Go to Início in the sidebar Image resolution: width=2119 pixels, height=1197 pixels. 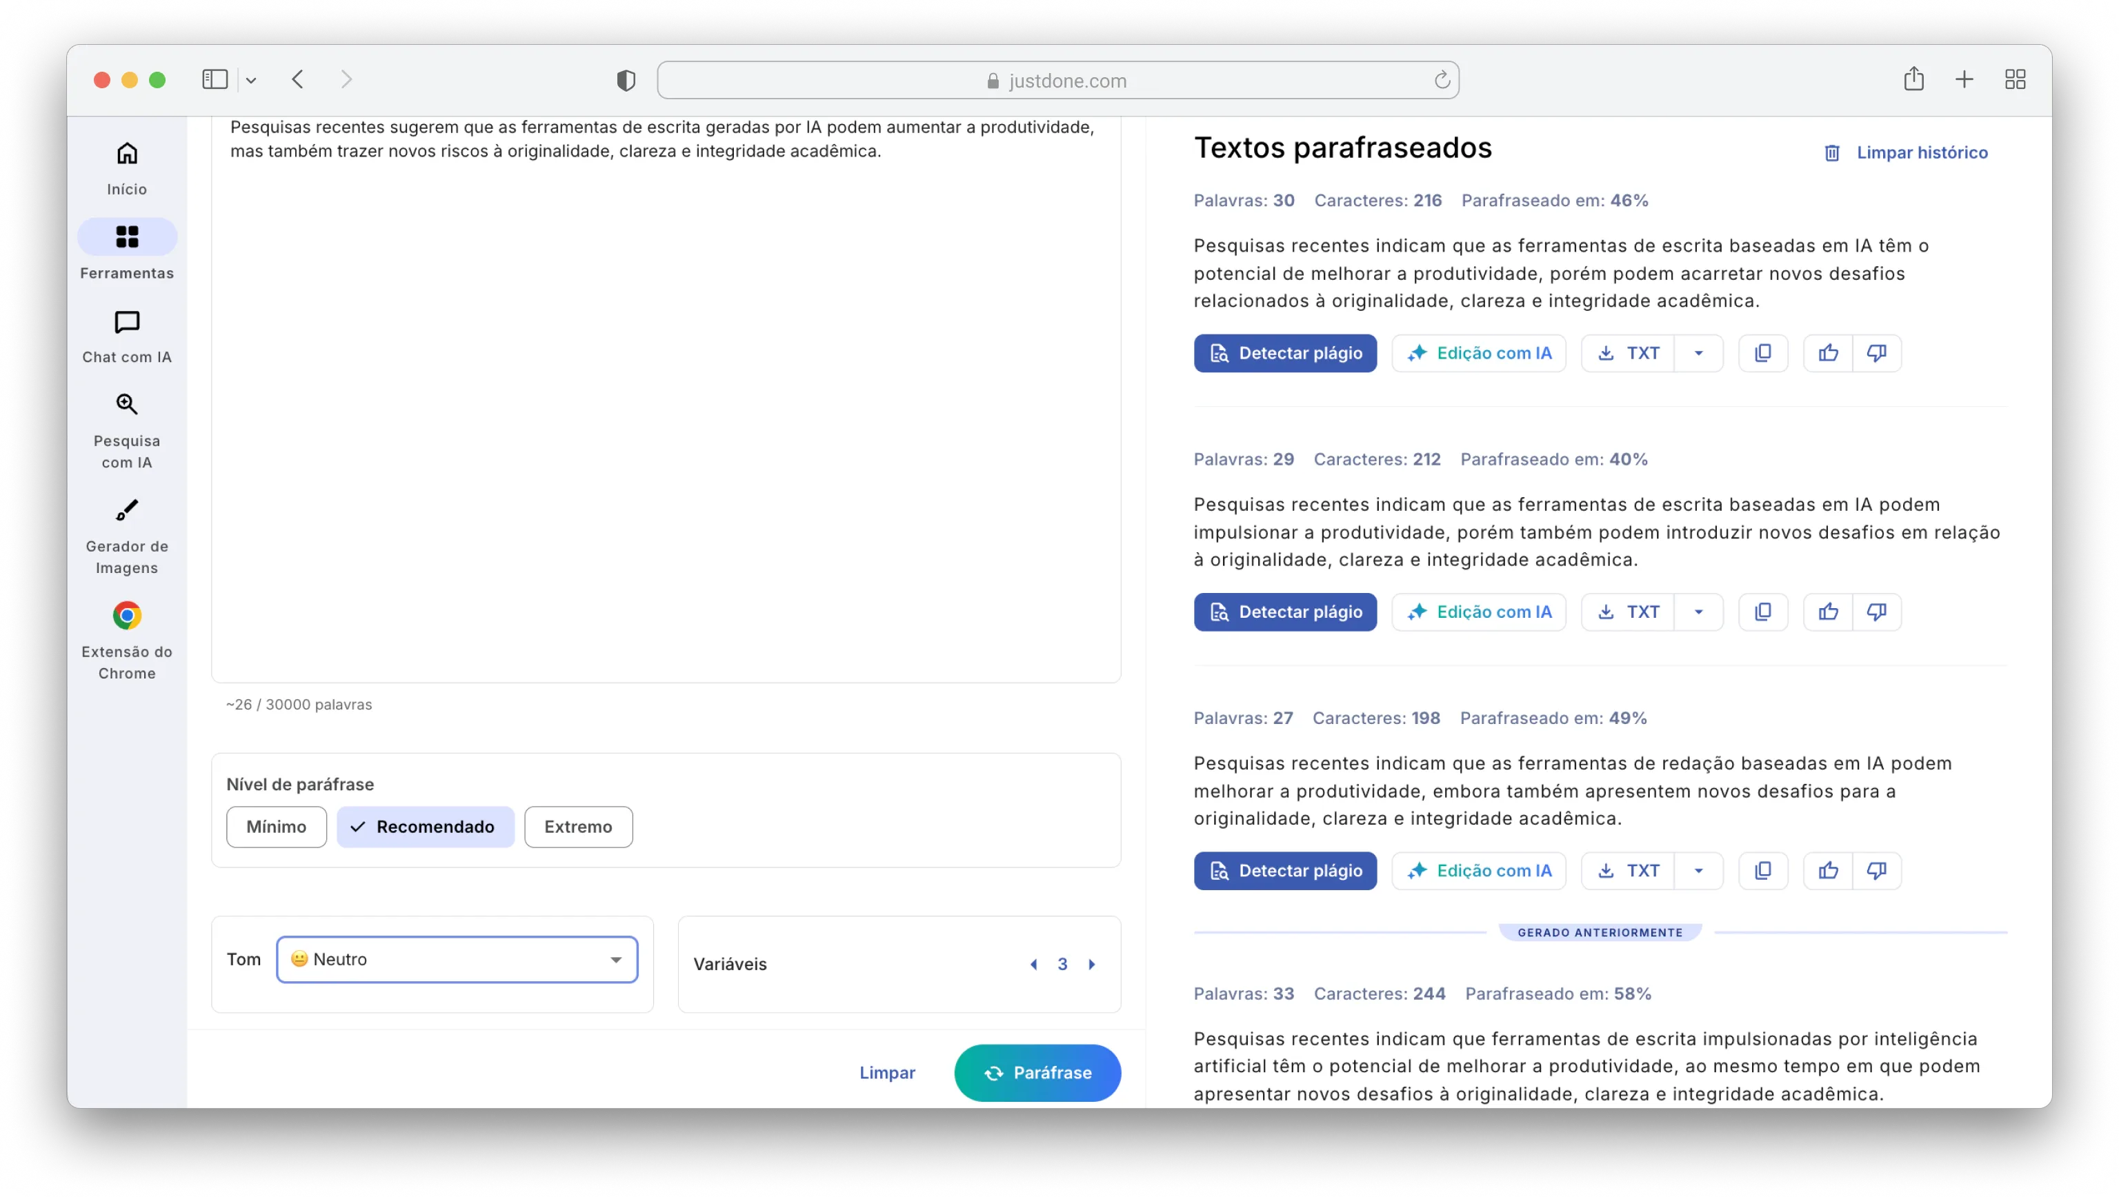127,168
